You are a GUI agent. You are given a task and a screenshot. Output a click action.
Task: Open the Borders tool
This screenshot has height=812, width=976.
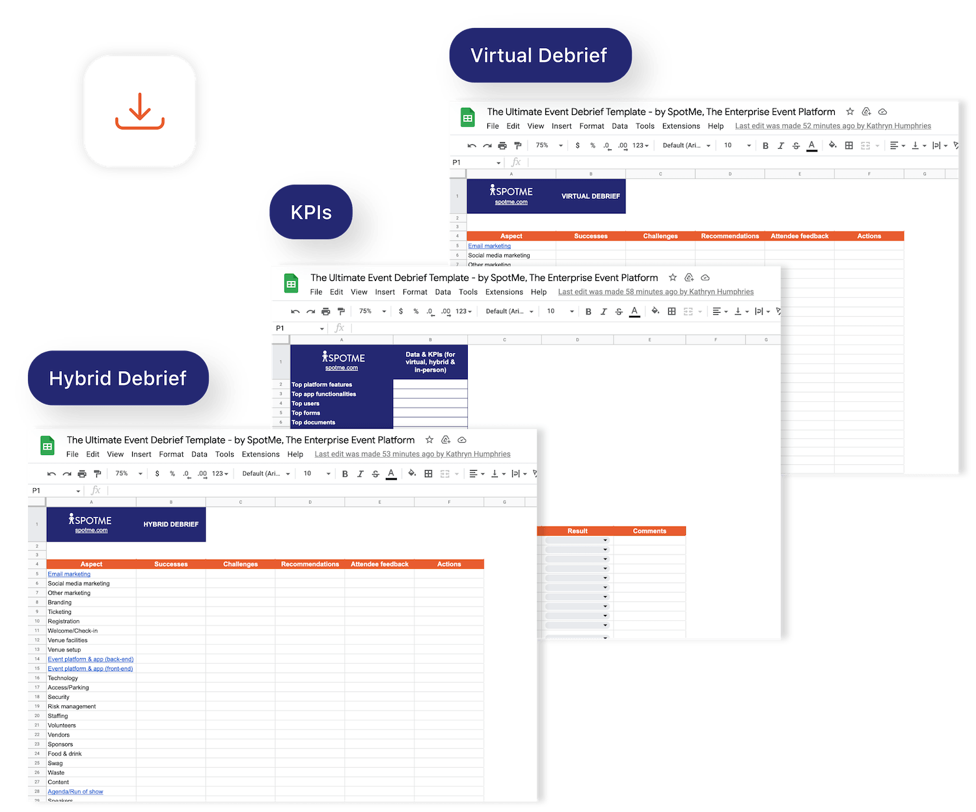click(x=428, y=473)
